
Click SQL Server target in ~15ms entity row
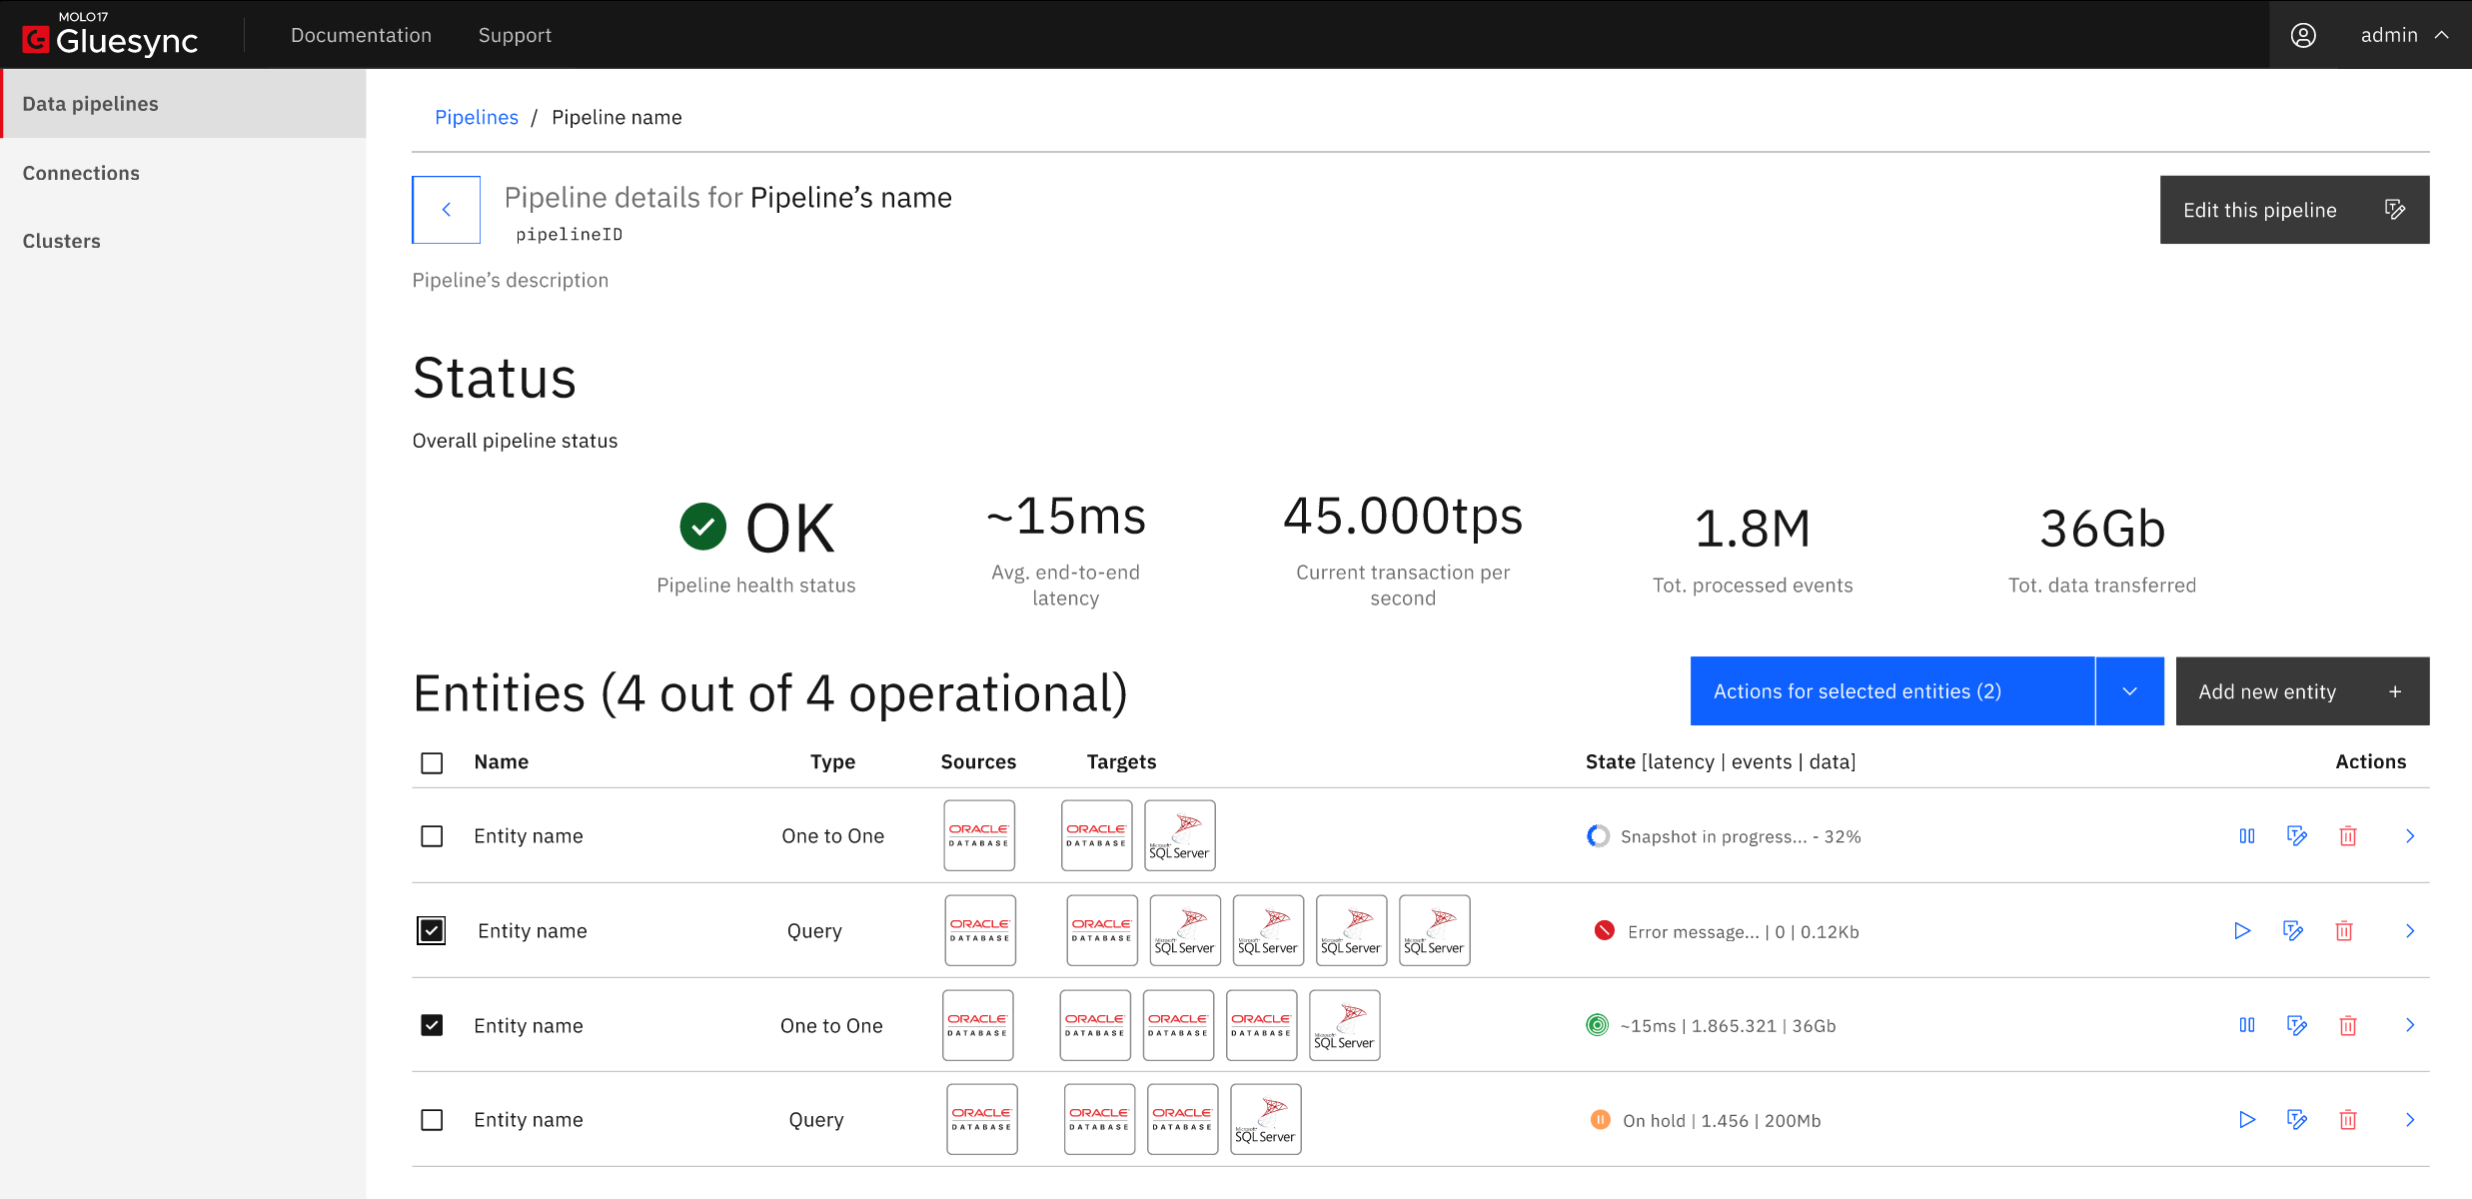[x=1345, y=1025]
